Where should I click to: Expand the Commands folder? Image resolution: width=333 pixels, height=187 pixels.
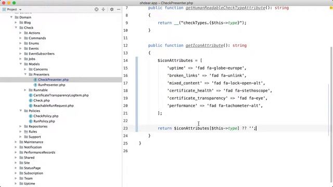click(20, 38)
